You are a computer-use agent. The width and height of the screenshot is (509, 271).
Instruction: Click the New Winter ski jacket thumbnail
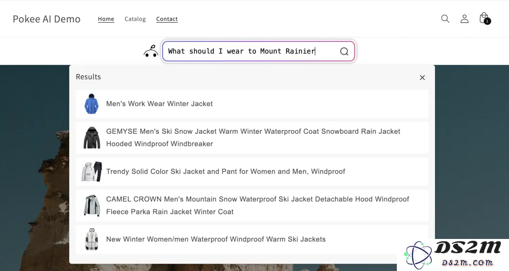91,239
